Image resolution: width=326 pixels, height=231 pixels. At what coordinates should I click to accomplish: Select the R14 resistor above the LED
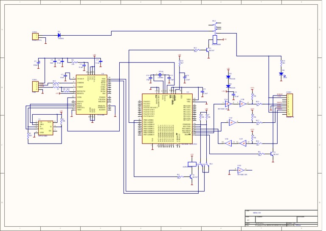(281, 62)
